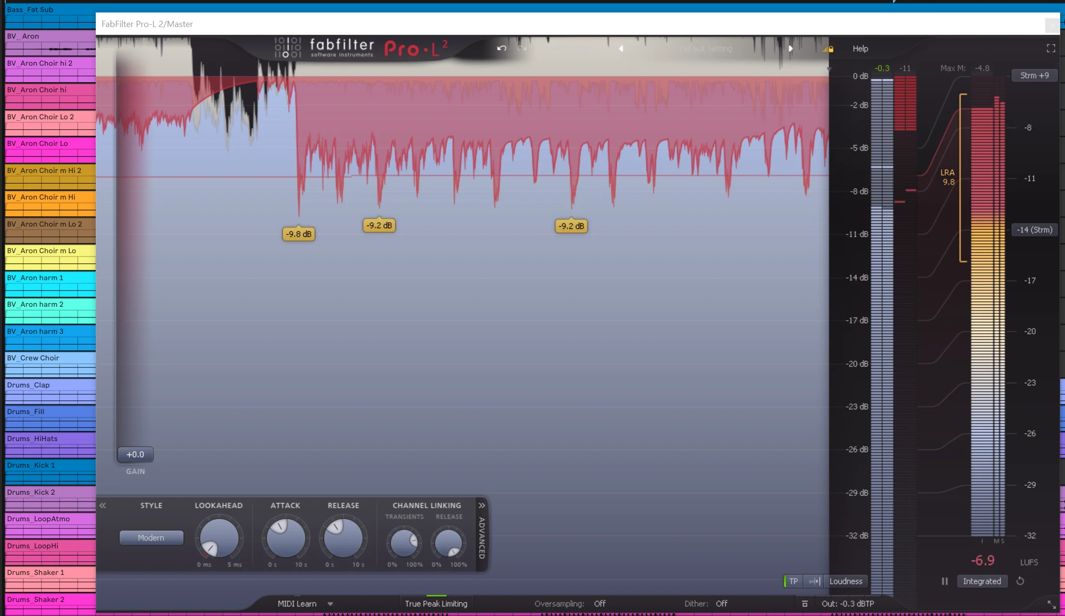Image resolution: width=1065 pixels, height=616 pixels.
Task: Reset the loudness measurement with circular arrow
Action: (x=1020, y=581)
